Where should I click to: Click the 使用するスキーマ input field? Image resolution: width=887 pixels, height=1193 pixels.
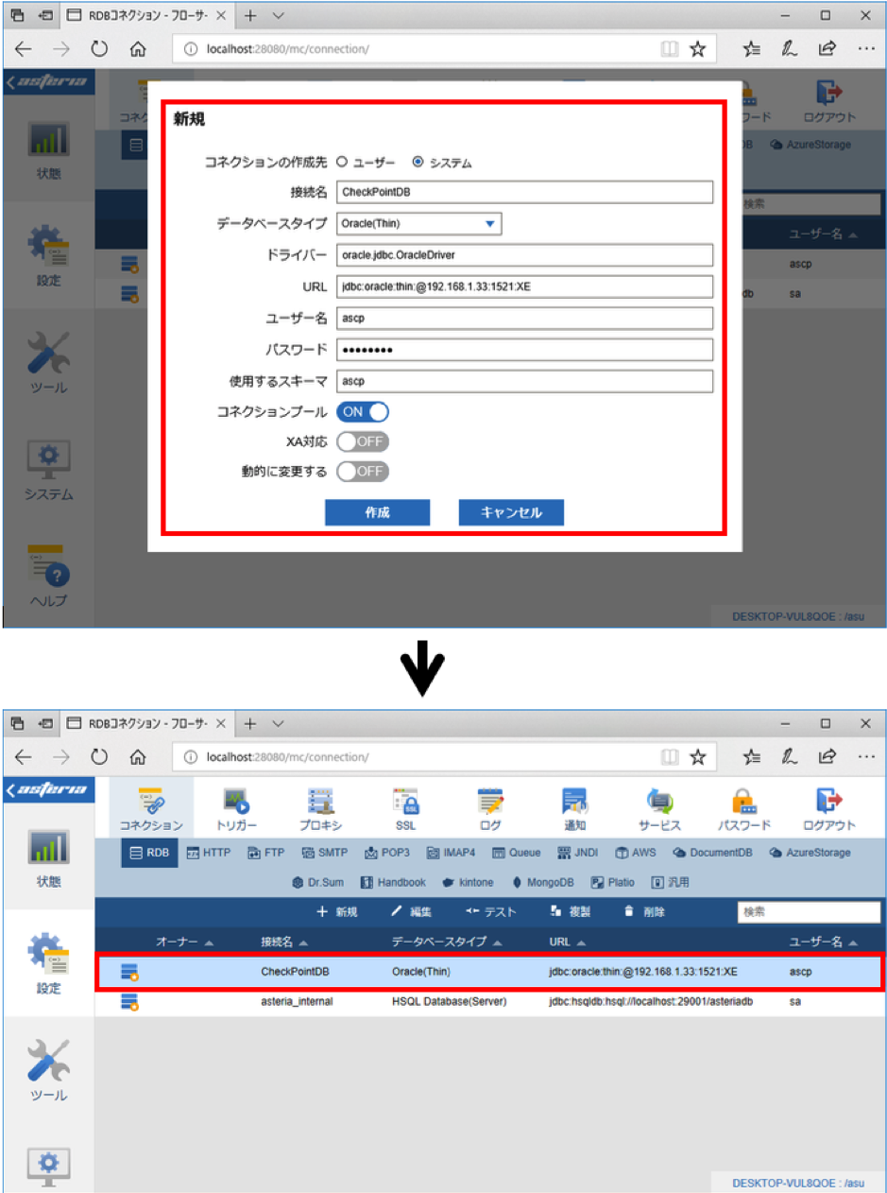click(x=524, y=381)
